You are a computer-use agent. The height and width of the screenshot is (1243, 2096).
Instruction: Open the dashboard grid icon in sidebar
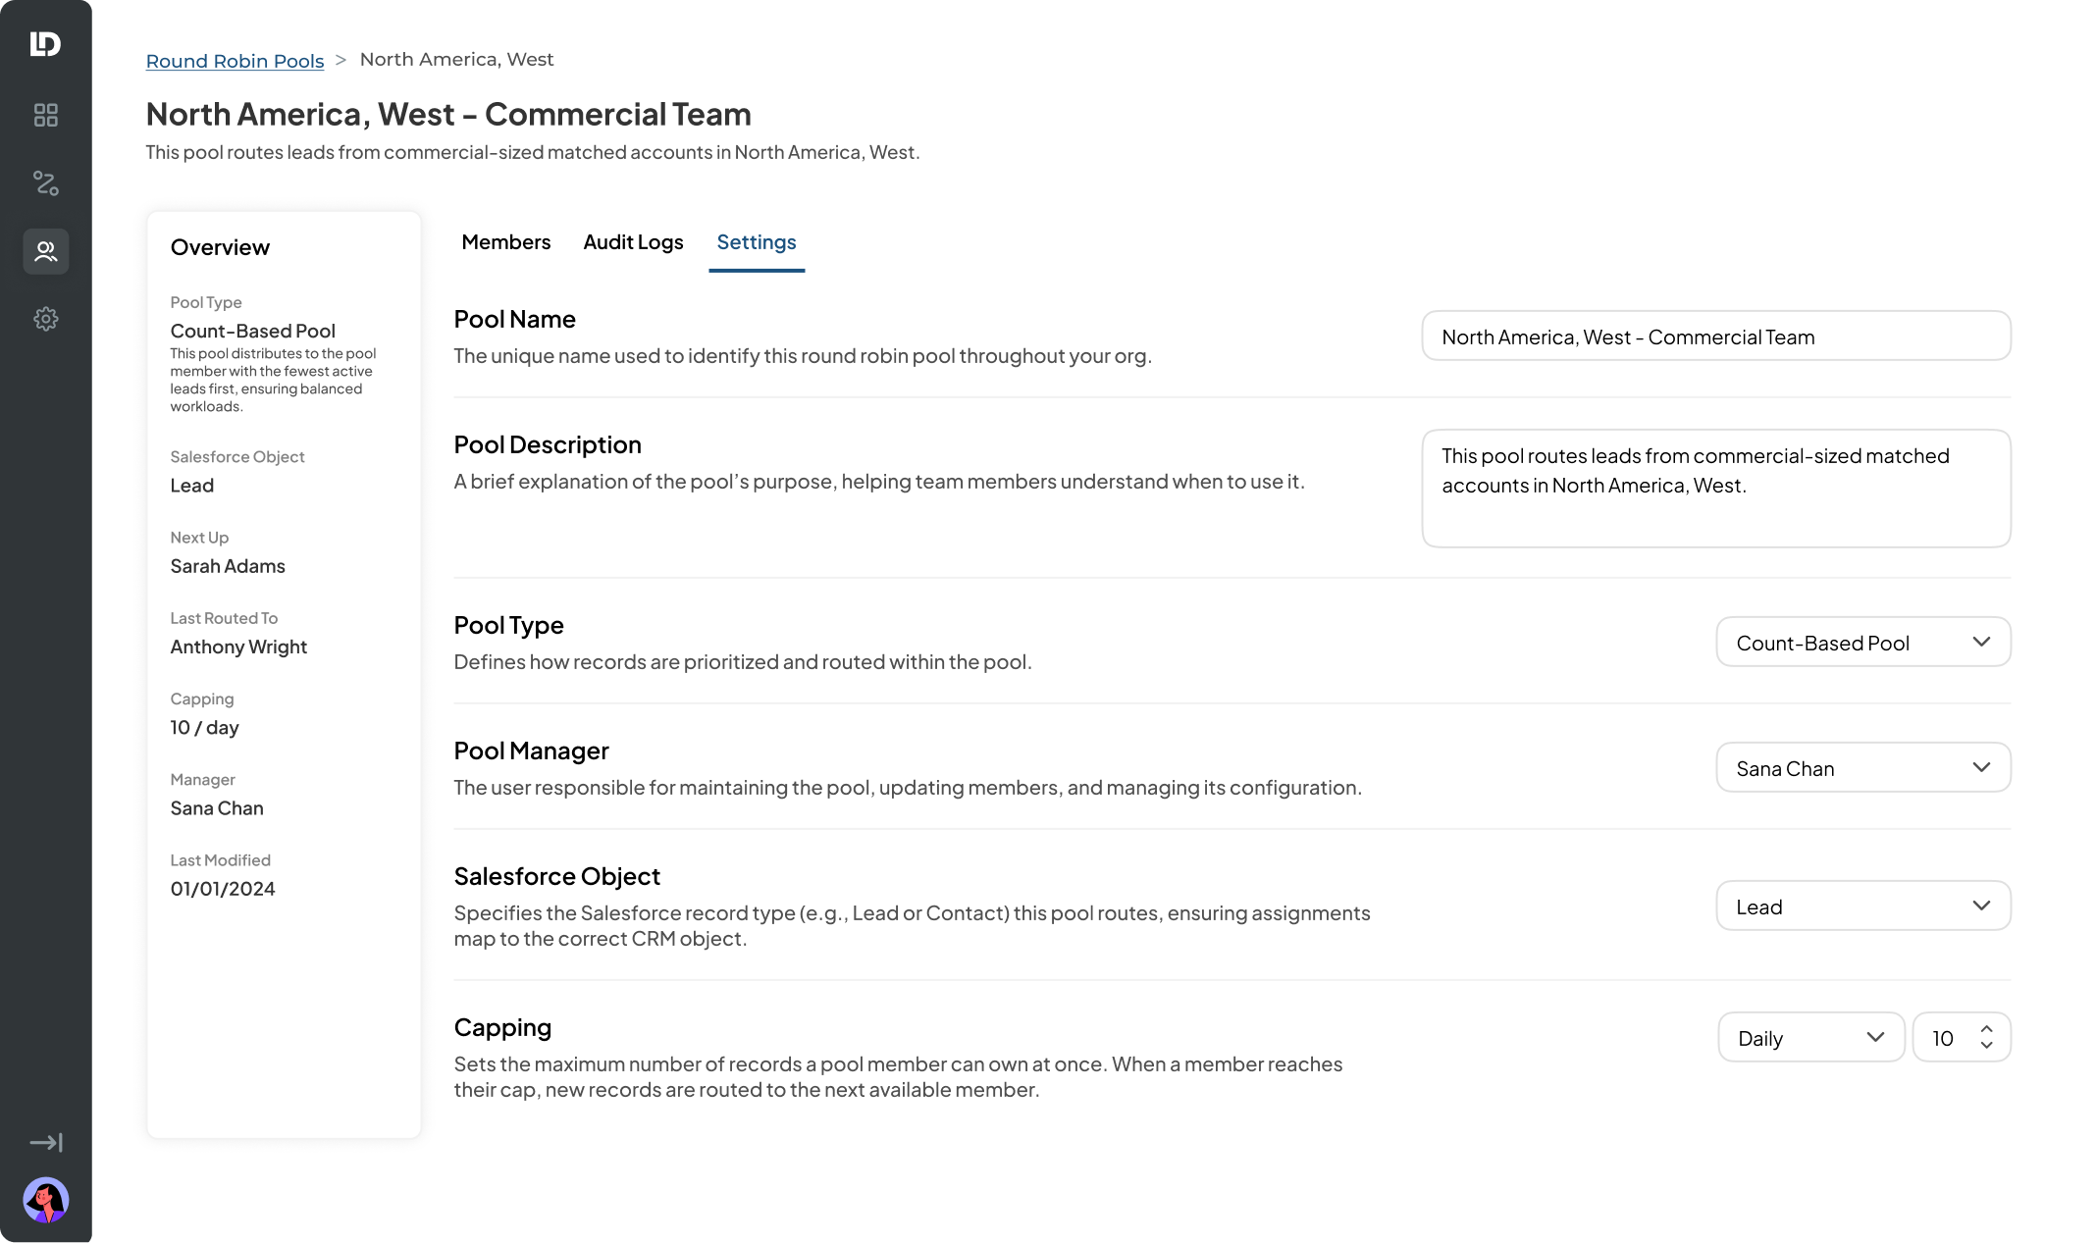(45, 115)
